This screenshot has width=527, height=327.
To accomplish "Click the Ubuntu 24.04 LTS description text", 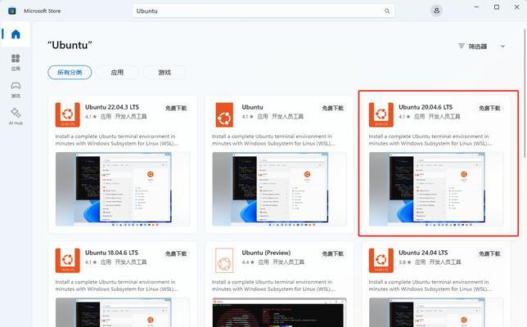I will pyautogui.click(x=430, y=285).
